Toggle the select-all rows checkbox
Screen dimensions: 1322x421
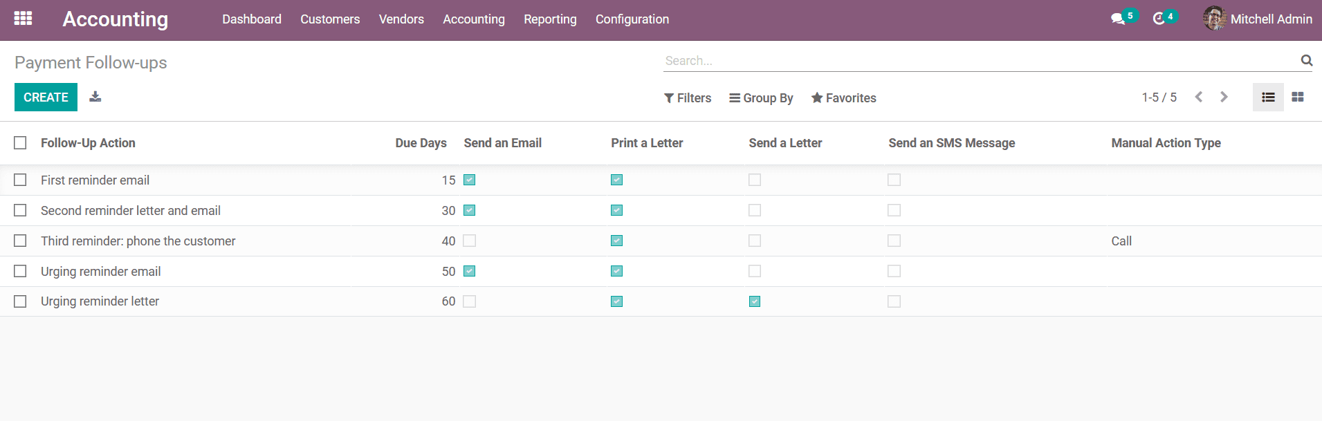click(20, 143)
